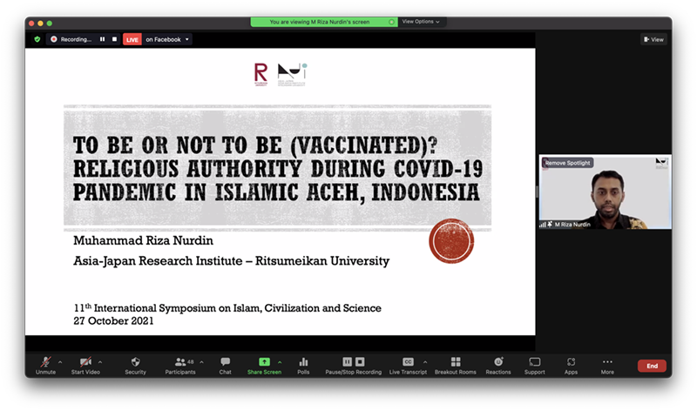Click Remove Spotlight on the speaker video
This screenshot has height=411, width=697.
[x=568, y=163]
